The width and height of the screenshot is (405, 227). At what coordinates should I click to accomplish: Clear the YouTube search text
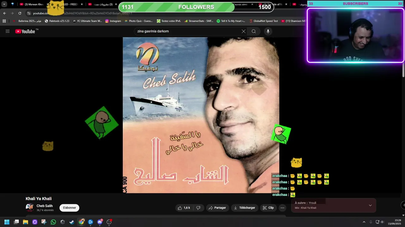(243, 31)
